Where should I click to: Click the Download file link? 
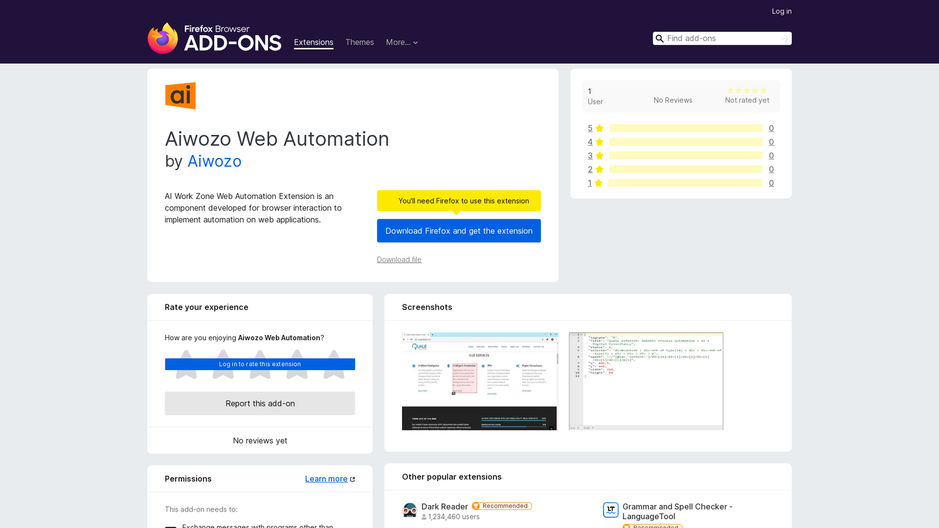(x=399, y=259)
